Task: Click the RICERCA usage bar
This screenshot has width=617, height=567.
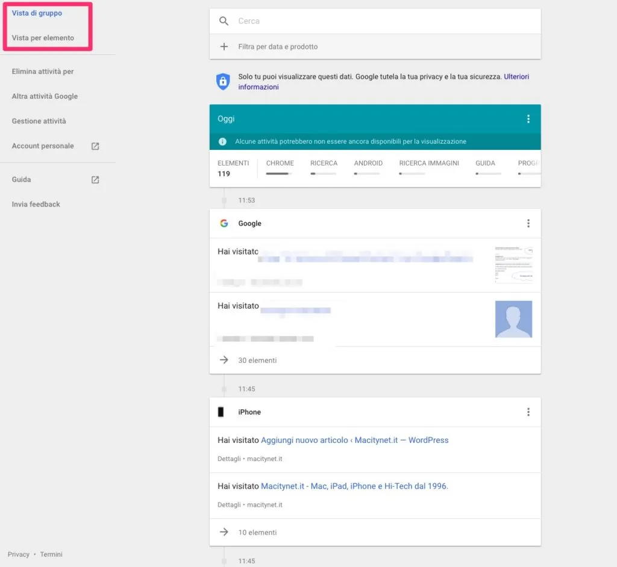Action: (323, 173)
